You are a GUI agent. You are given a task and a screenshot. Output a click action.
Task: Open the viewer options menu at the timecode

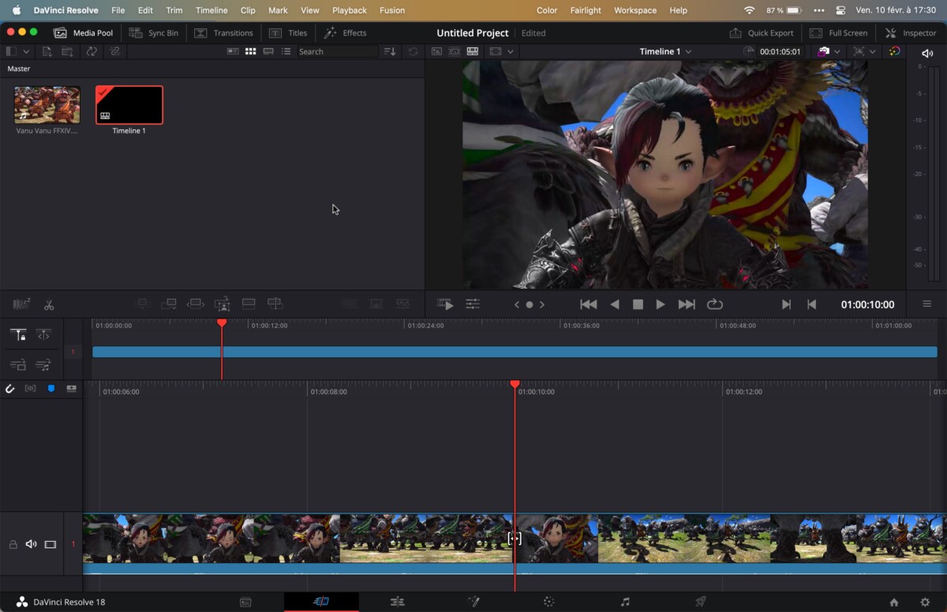coord(926,304)
